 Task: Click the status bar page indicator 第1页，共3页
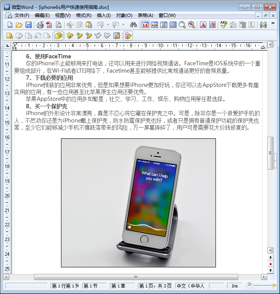click(x=155, y=286)
